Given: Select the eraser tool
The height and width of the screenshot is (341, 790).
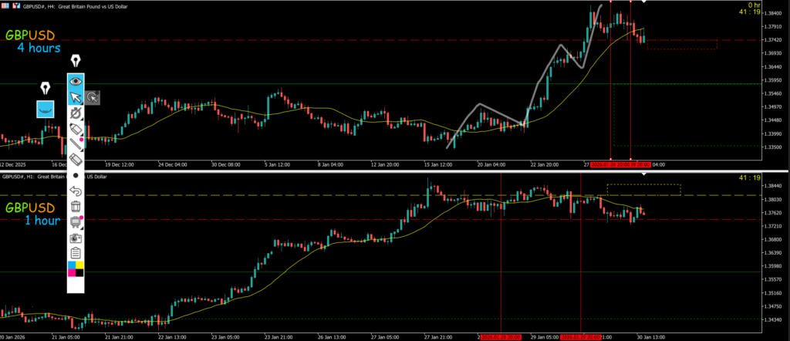Looking at the screenshot, I should (x=76, y=159).
